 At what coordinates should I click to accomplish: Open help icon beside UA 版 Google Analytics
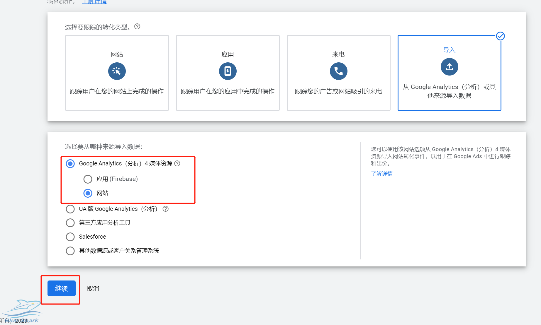click(166, 209)
